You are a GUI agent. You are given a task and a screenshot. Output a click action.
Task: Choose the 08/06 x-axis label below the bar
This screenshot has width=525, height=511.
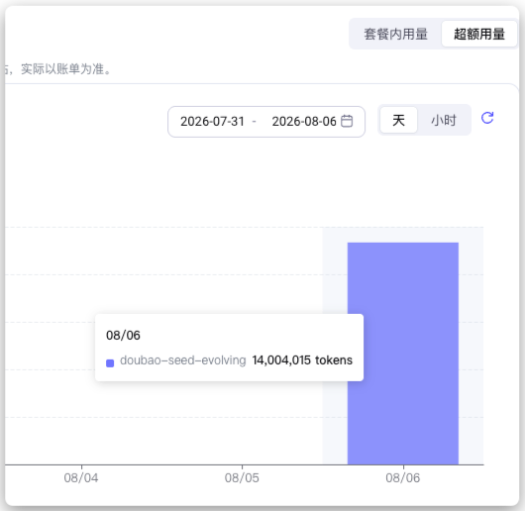click(x=403, y=478)
